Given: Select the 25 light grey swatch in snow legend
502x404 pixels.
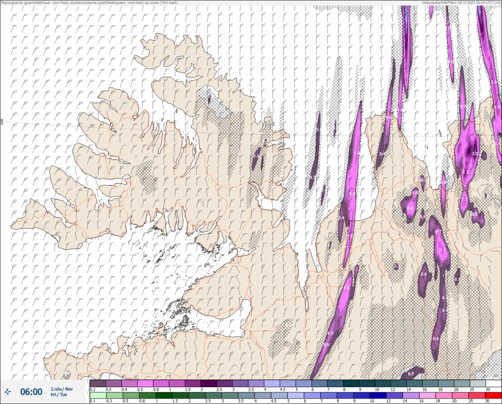Looking at the screenshot, I should click(x=478, y=383).
